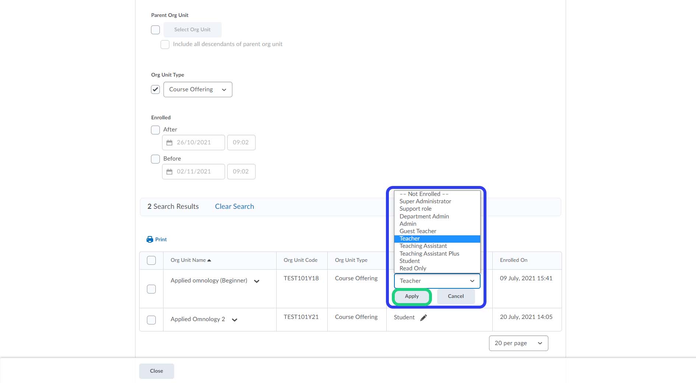Pick Super Administrator in role list
The image size is (696, 383).
coord(425,201)
